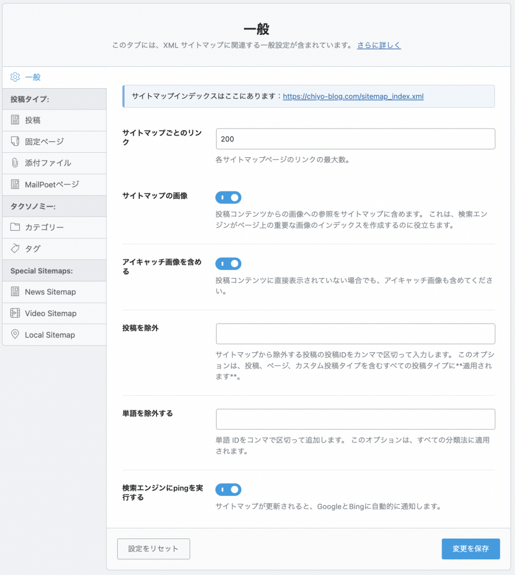
Task: Open the 投稿 sitemap tab
Action: (54, 120)
